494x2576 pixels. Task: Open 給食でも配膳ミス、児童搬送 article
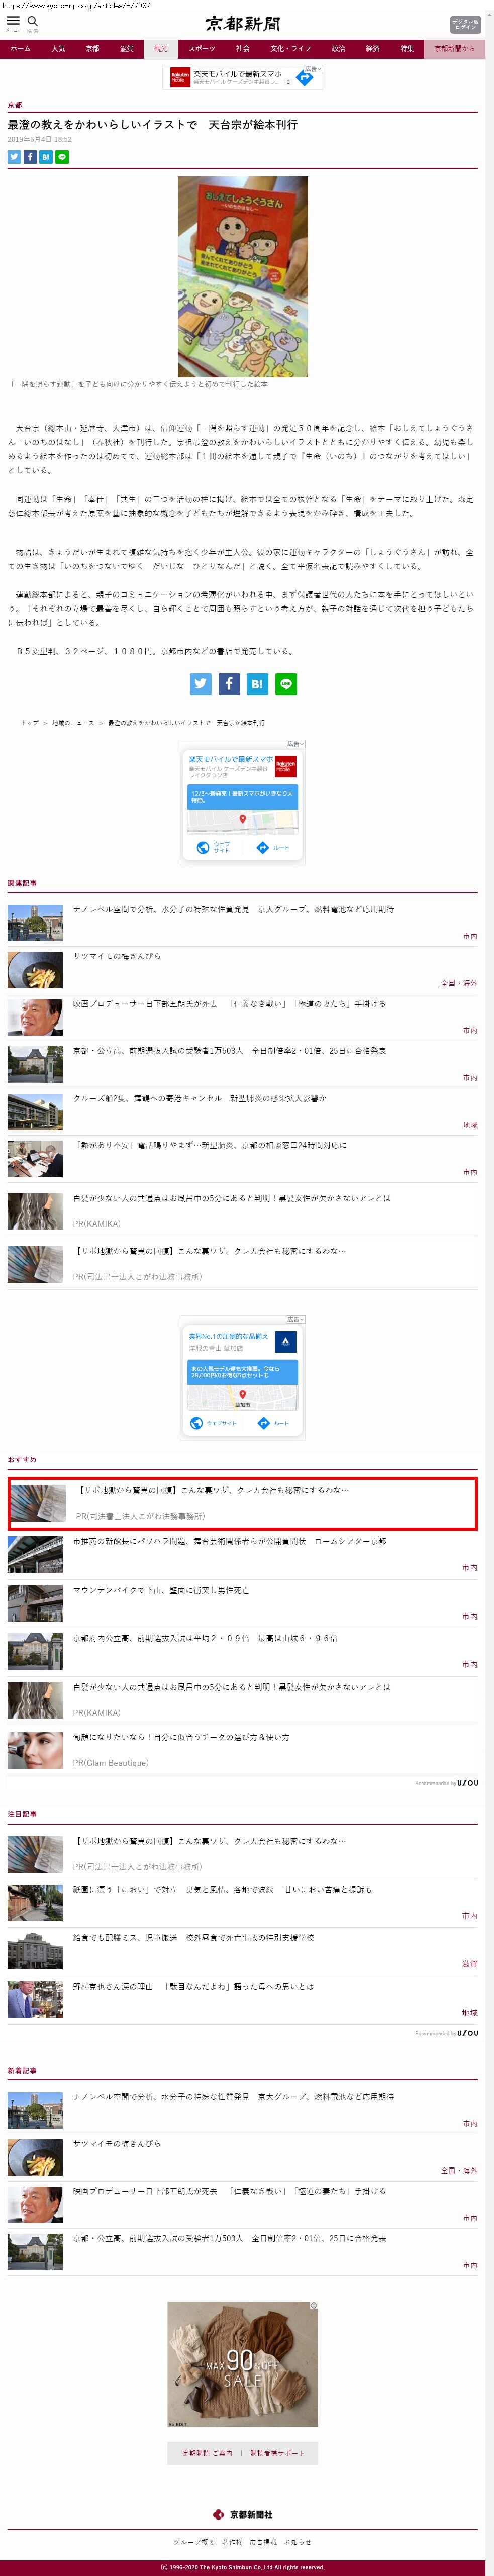[193, 1937]
